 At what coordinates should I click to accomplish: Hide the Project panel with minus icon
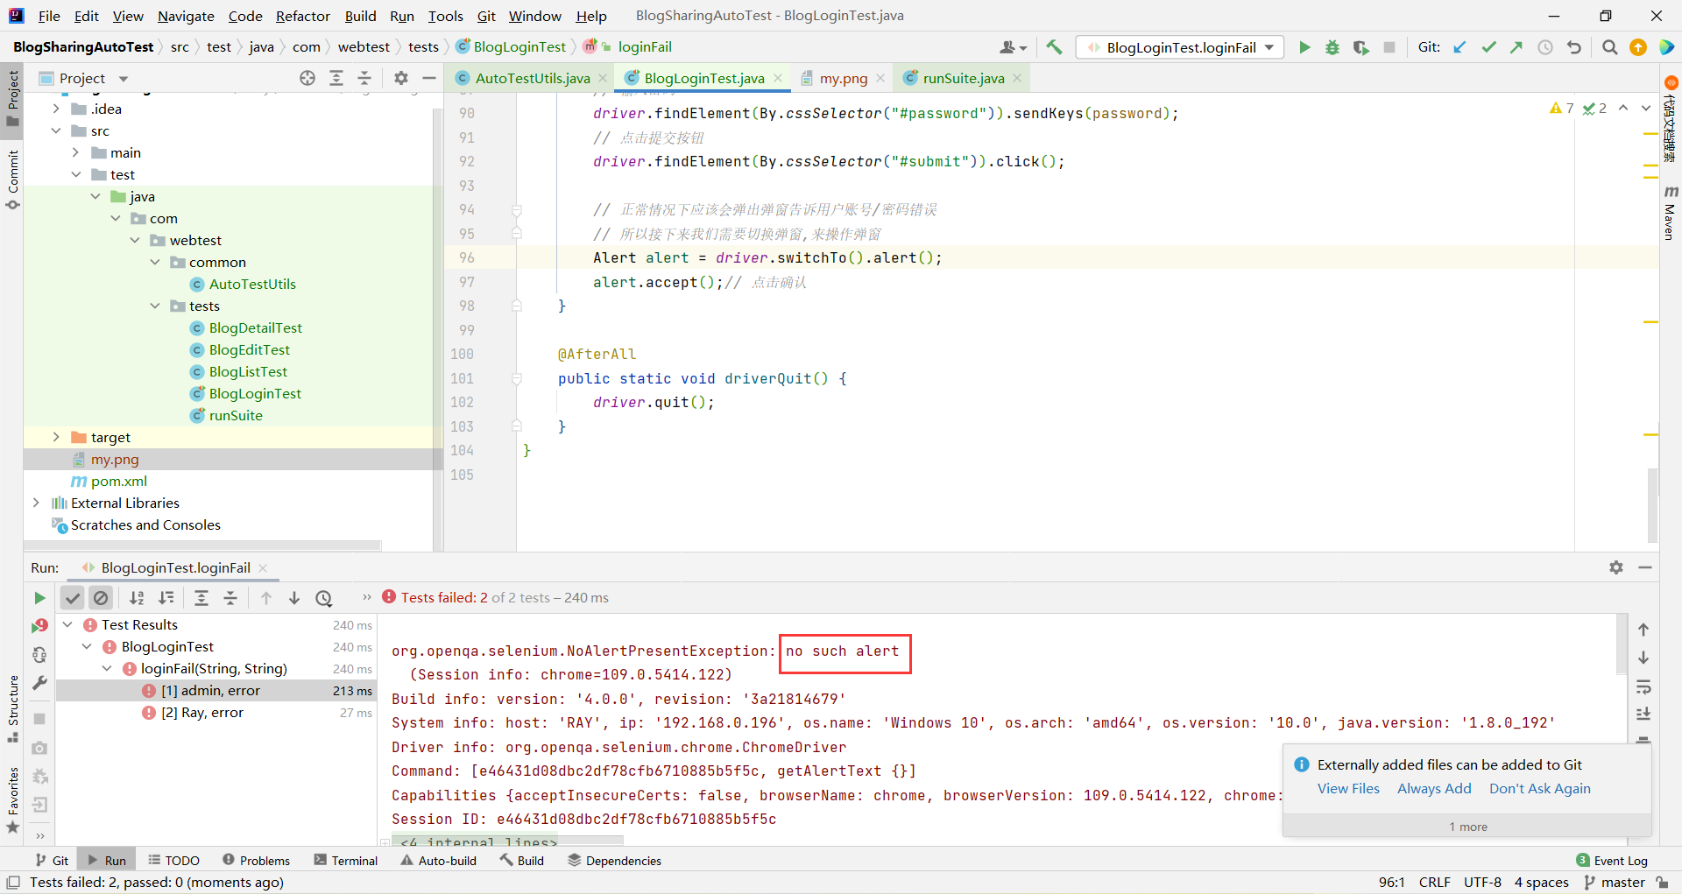tap(429, 78)
